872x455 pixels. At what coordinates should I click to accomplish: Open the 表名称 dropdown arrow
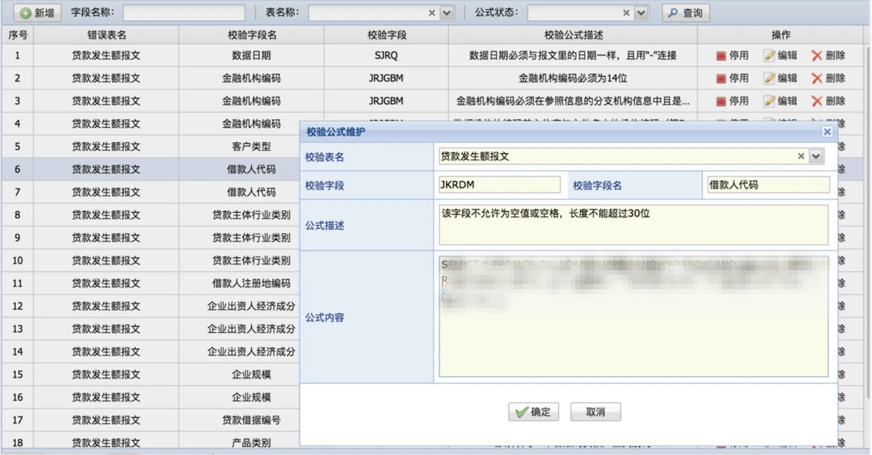(447, 13)
